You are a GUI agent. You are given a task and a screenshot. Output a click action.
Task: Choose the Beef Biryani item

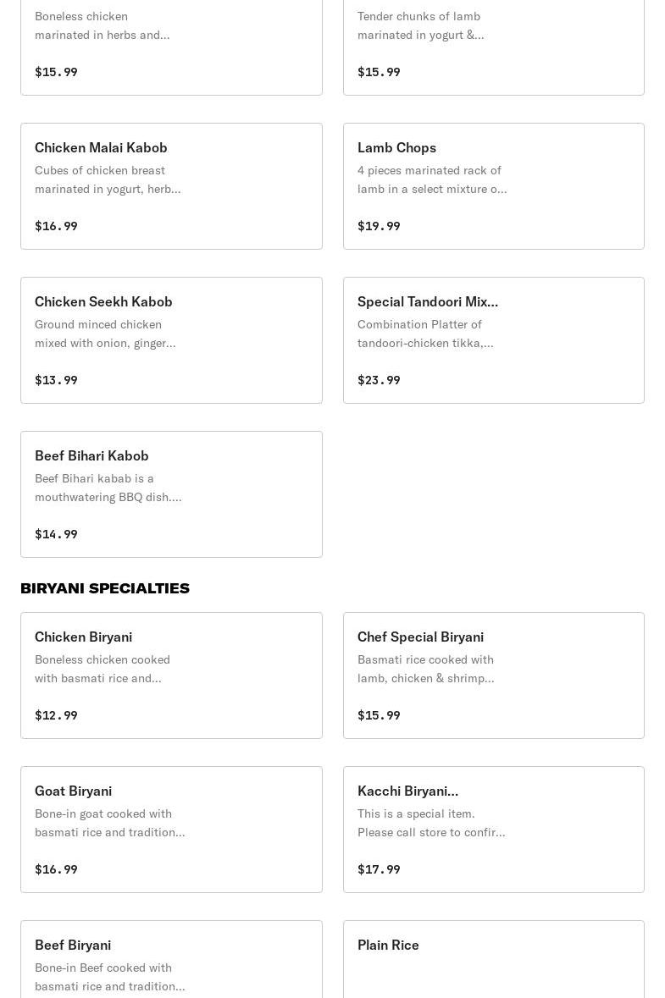171,960
